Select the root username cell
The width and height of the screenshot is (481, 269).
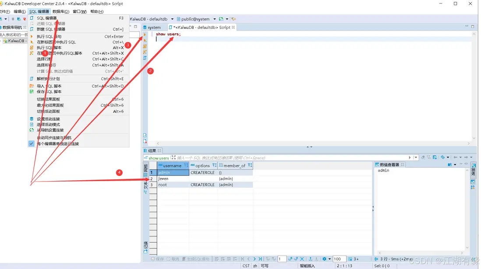(x=173, y=185)
